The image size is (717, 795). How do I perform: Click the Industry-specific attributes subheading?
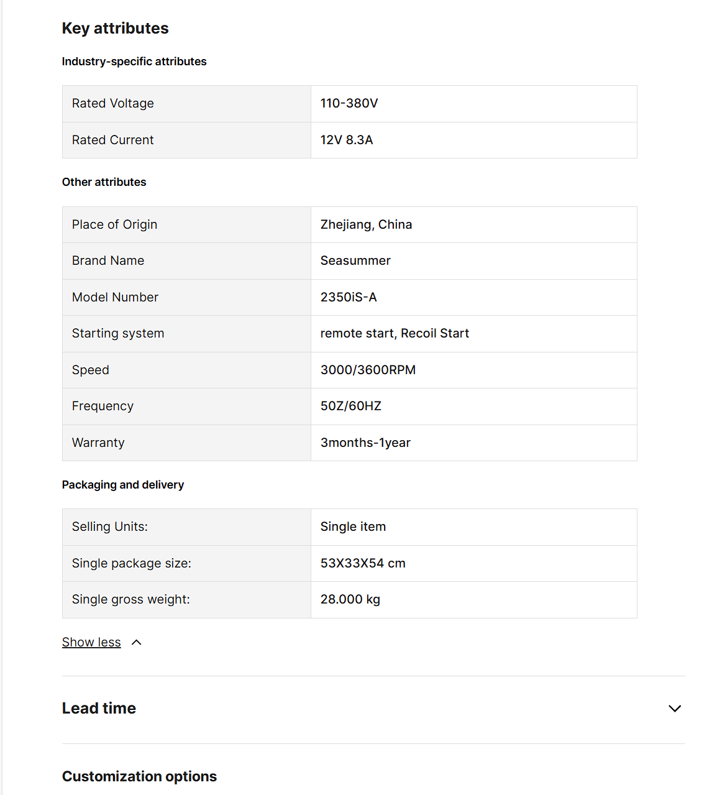(134, 62)
